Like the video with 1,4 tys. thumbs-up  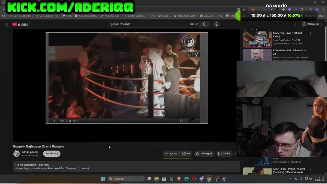171,154
